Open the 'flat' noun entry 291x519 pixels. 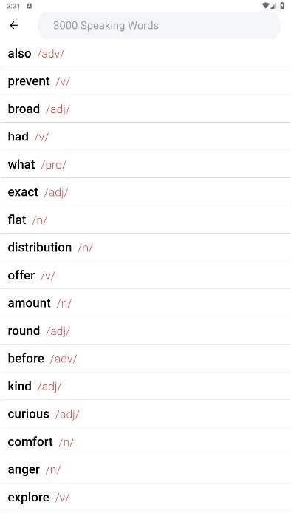tap(145, 220)
